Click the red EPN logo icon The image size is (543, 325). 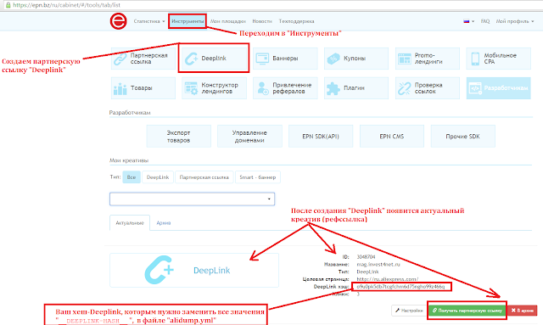click(119, 21)
